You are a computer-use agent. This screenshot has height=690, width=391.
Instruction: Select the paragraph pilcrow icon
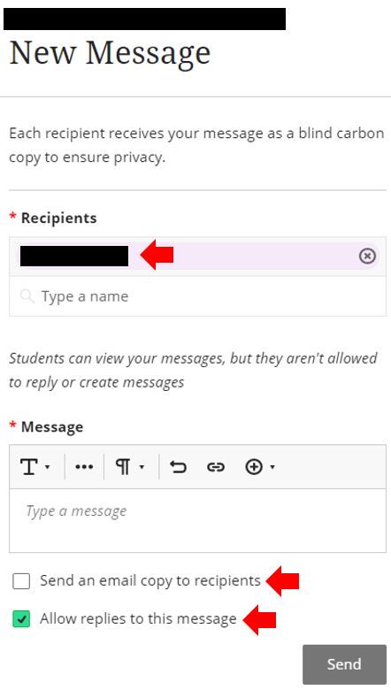coord(123,466)
